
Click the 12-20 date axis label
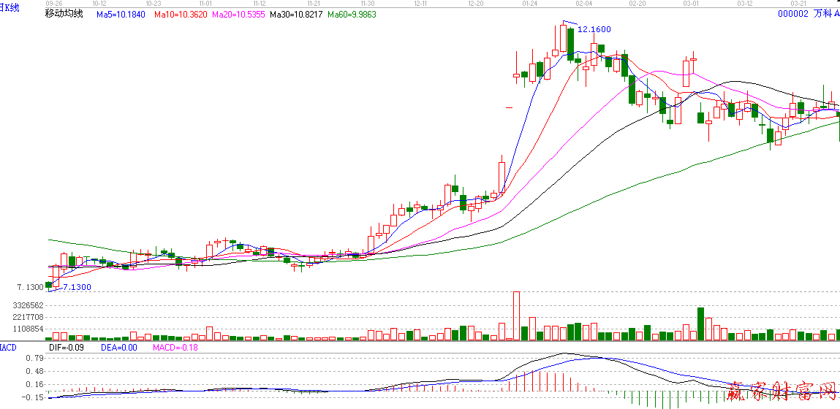tap(475, 4)
